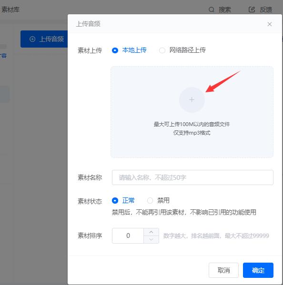The width and height of the screenshot is (283, 285).
Task: Click the 确定 confirm button
Action: click(258, 270)
